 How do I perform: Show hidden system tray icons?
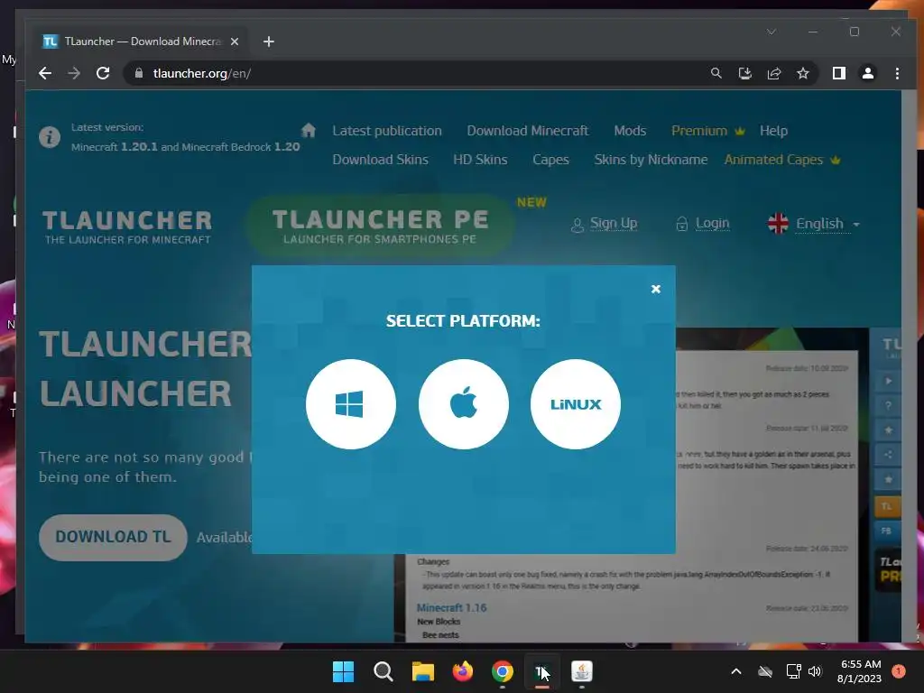tap(736, 671)
